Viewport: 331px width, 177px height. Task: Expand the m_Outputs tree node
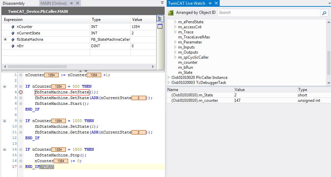coord(175,52)
